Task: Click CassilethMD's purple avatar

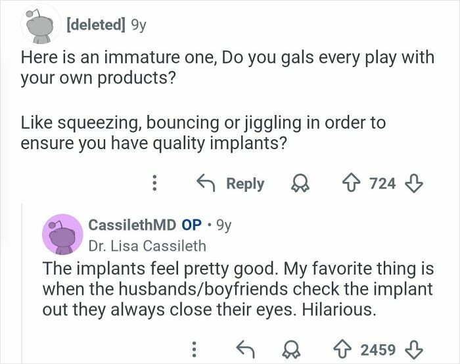Action: (61, 234)
